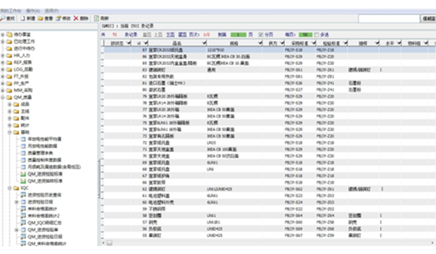Click the folder view (查看) toolbar icon
Viewport: 436px width, 254px height.
coord(41,18)
